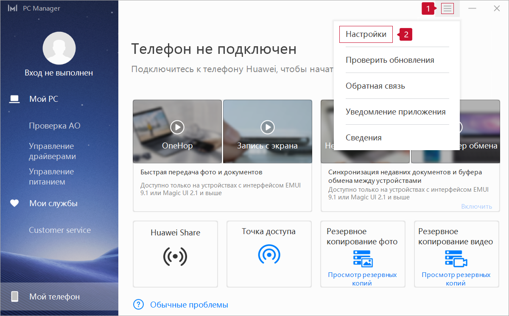Play the Запись с экрана video

(x=267, y=127)
